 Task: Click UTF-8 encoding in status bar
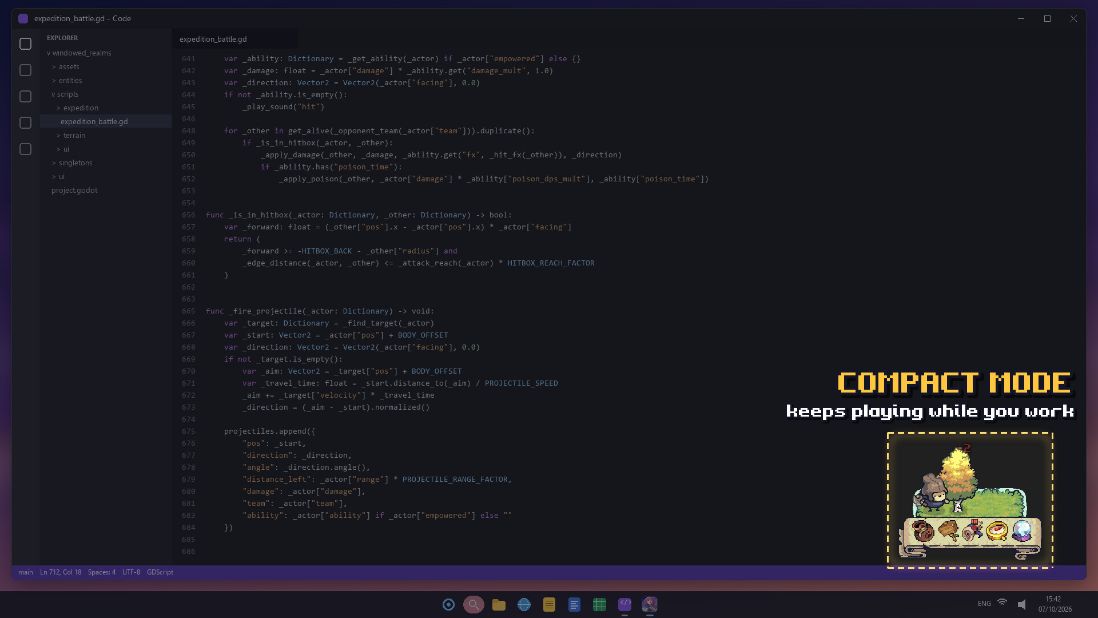(131, 572)
